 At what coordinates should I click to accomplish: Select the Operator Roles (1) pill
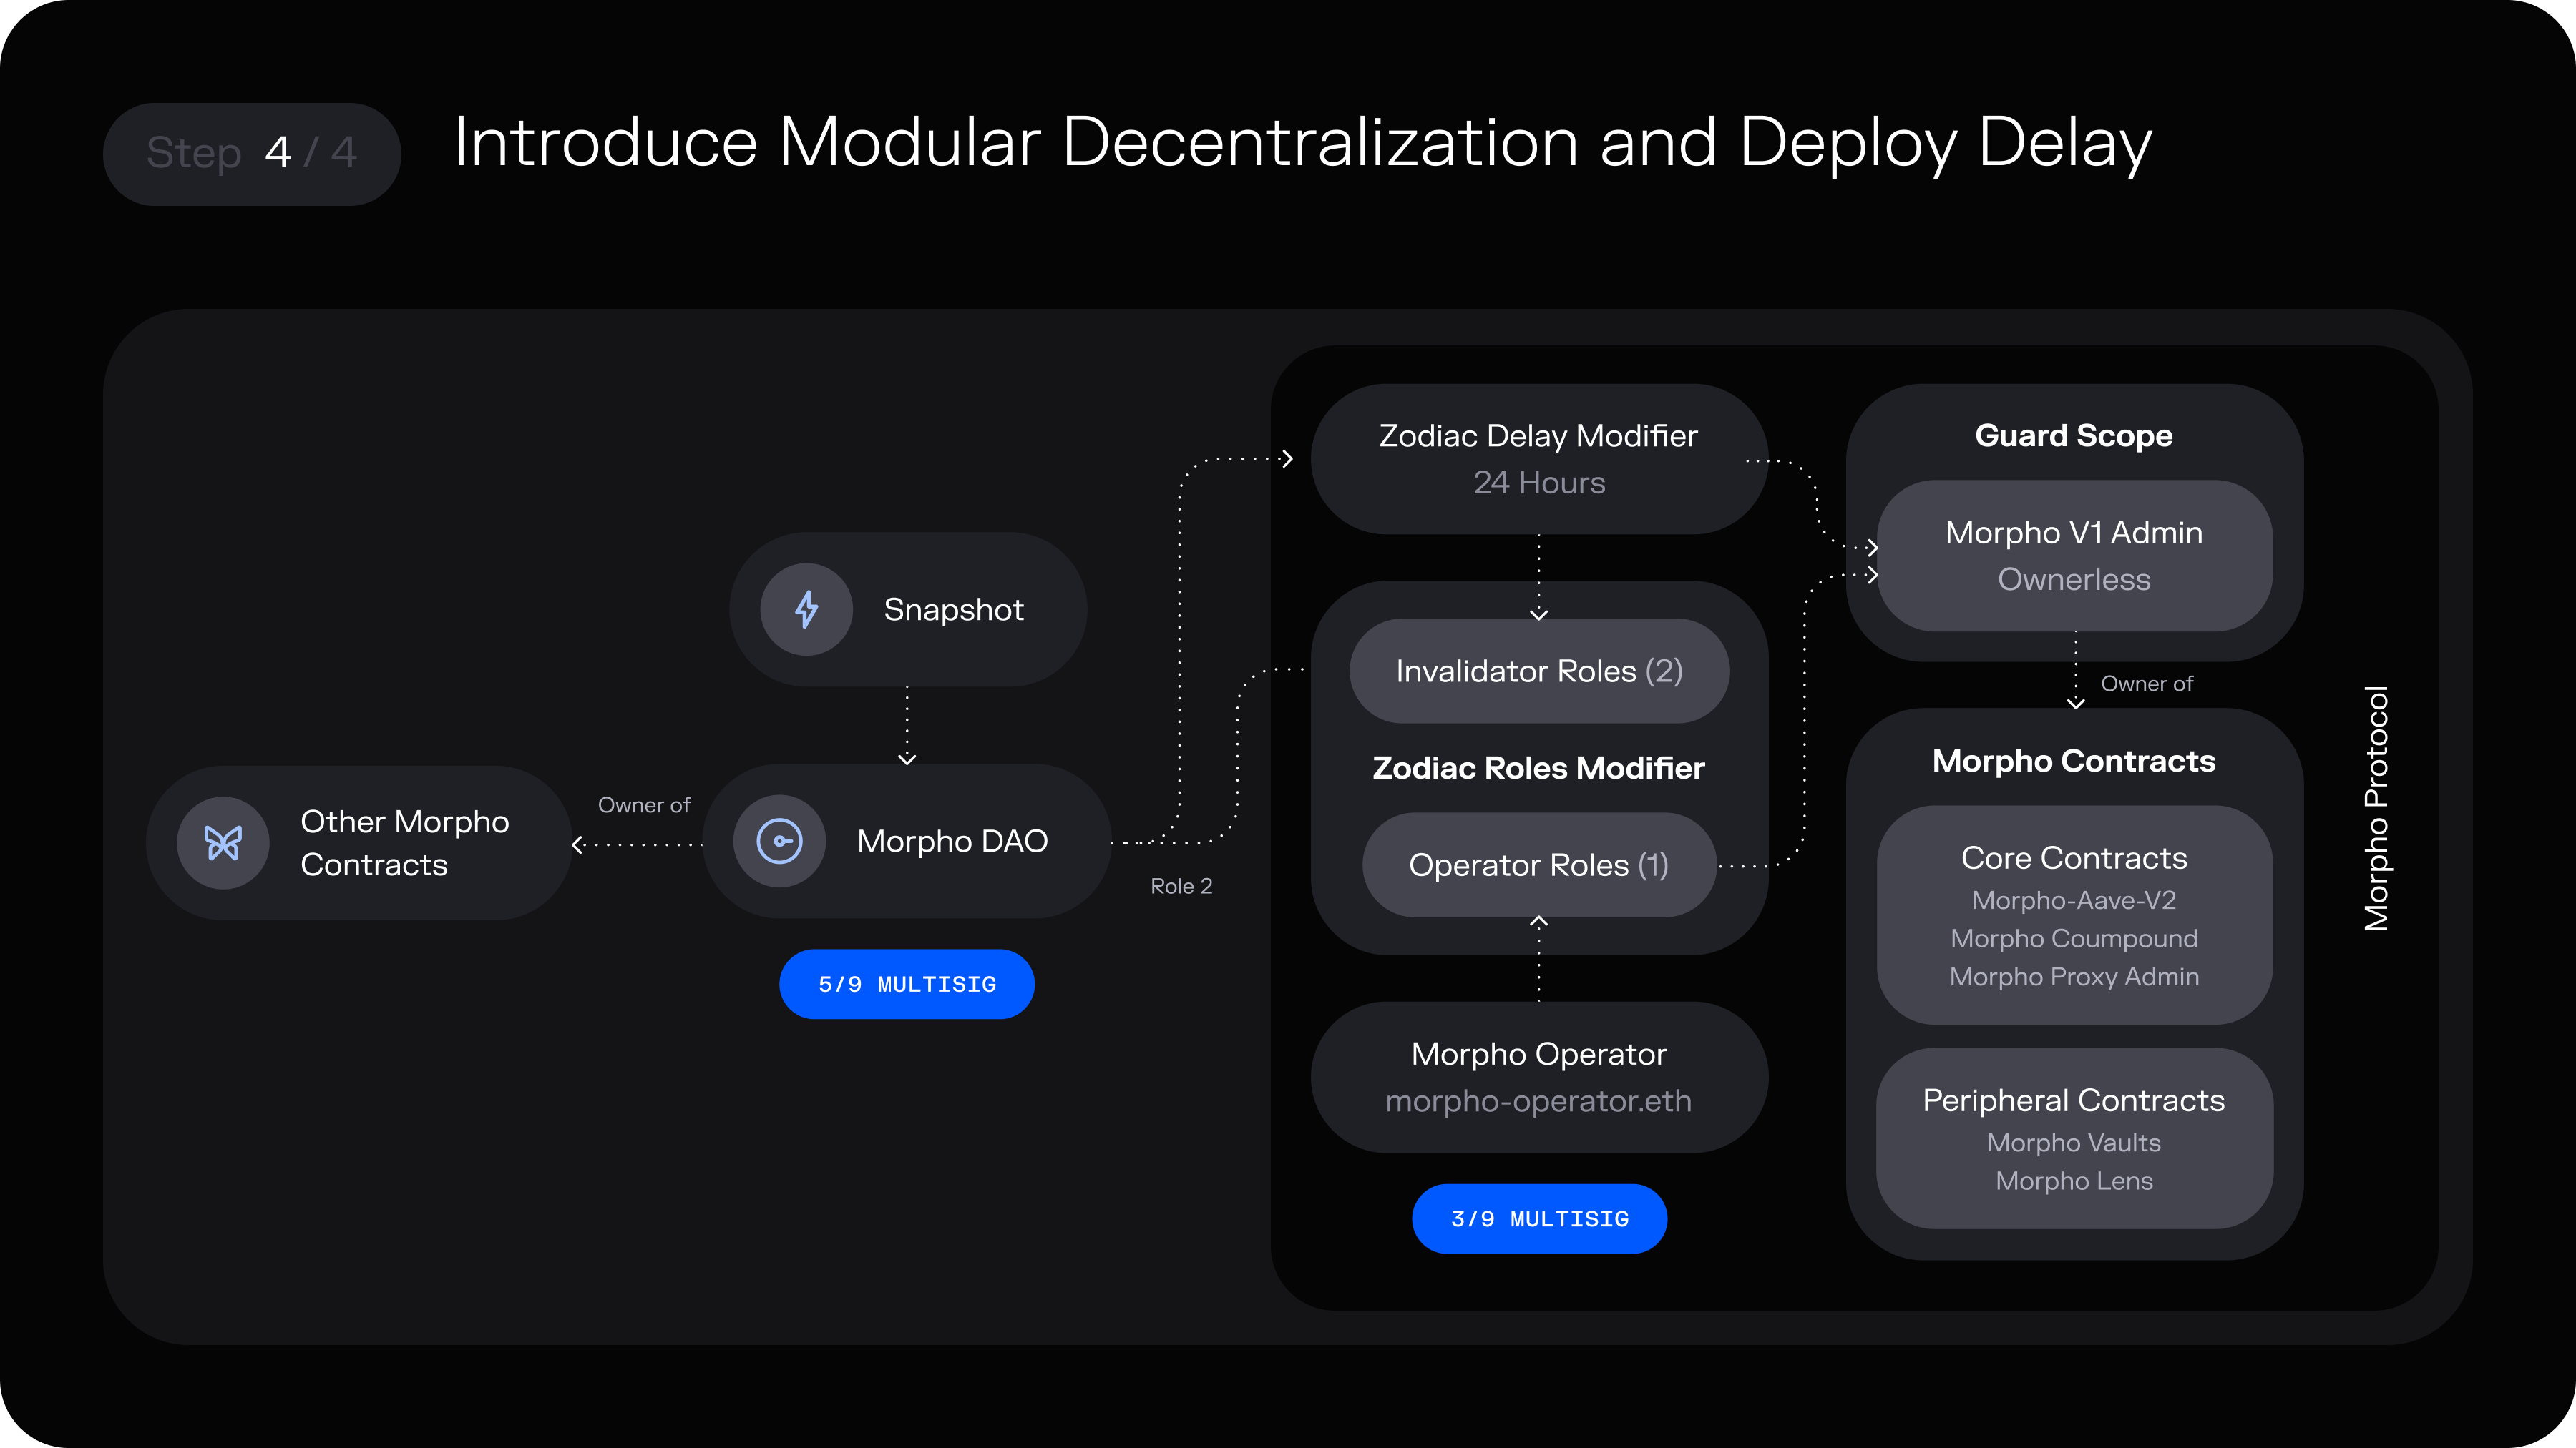1539,865
